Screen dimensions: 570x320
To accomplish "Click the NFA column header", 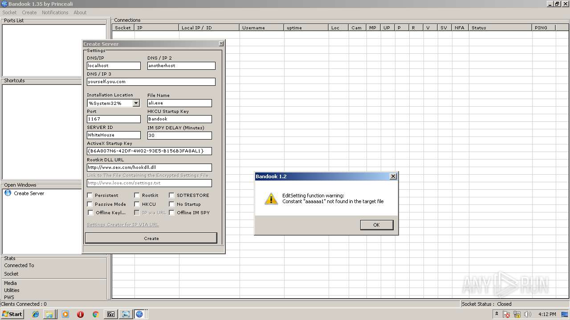I will coord(460,28).
